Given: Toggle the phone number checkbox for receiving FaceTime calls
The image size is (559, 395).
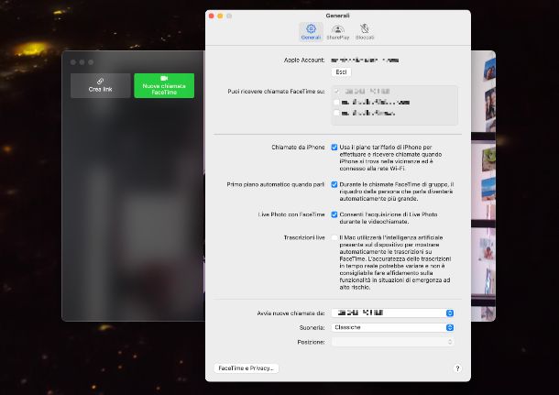Looking at the screenshot, I should (336, 92).
